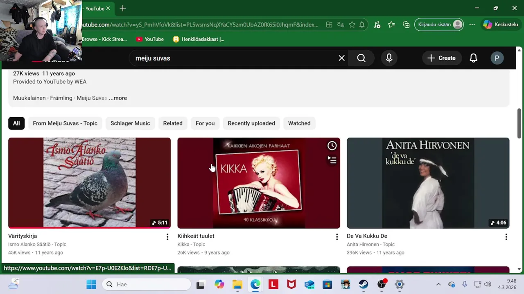Click the taskbar Hae search box
This screenshot has width=524, height=294.
pos(147,284)
